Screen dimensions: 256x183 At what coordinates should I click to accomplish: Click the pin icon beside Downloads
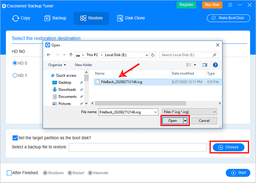click(81, 89)
